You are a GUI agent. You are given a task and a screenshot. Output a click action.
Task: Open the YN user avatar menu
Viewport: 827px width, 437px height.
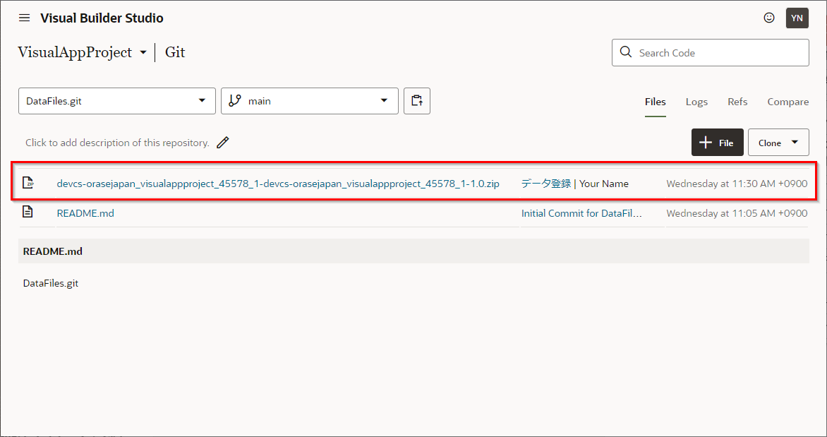pyautogui.click(x=797, y=18)
